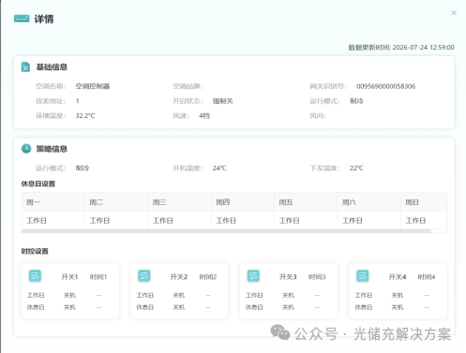The image size is (466, 353).
Task: Click the 22℃ issued temperature value
Action: coord(356,168)
